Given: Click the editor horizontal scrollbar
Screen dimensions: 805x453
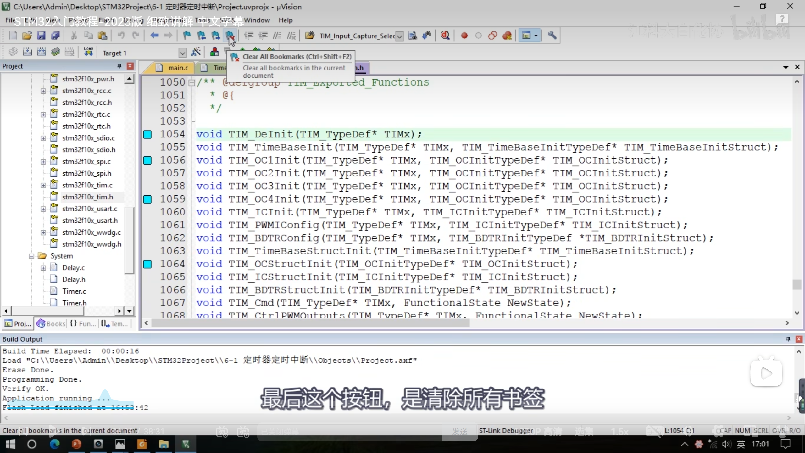Looking at the screenshot, I should [310, 323].
